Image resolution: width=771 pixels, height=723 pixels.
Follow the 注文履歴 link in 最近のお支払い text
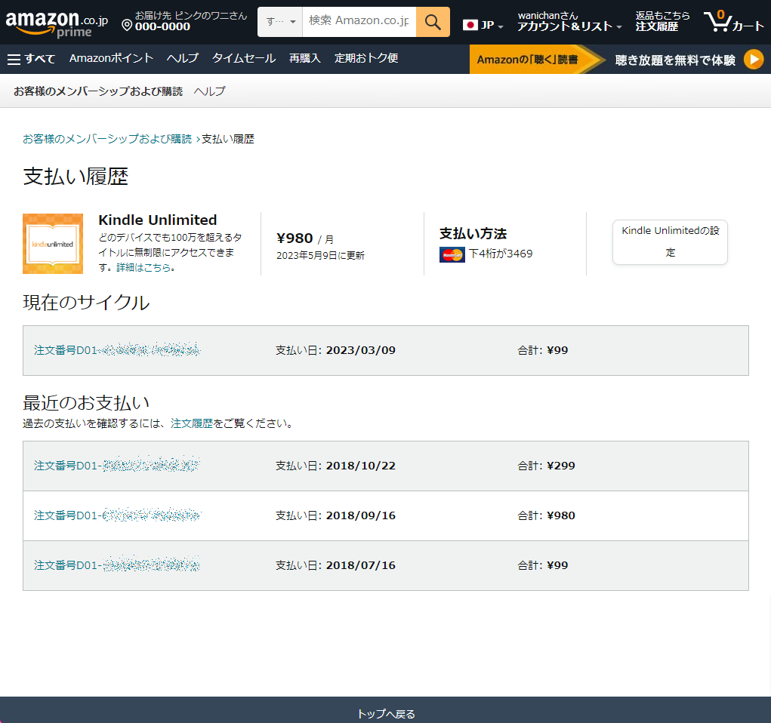tap(192, 423)
